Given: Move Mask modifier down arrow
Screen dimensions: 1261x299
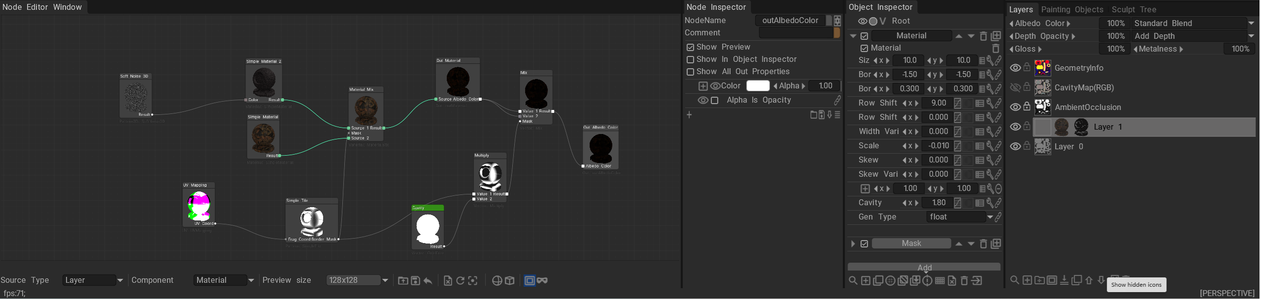Looking at the screenshot, I should click(x=971, y=244).
